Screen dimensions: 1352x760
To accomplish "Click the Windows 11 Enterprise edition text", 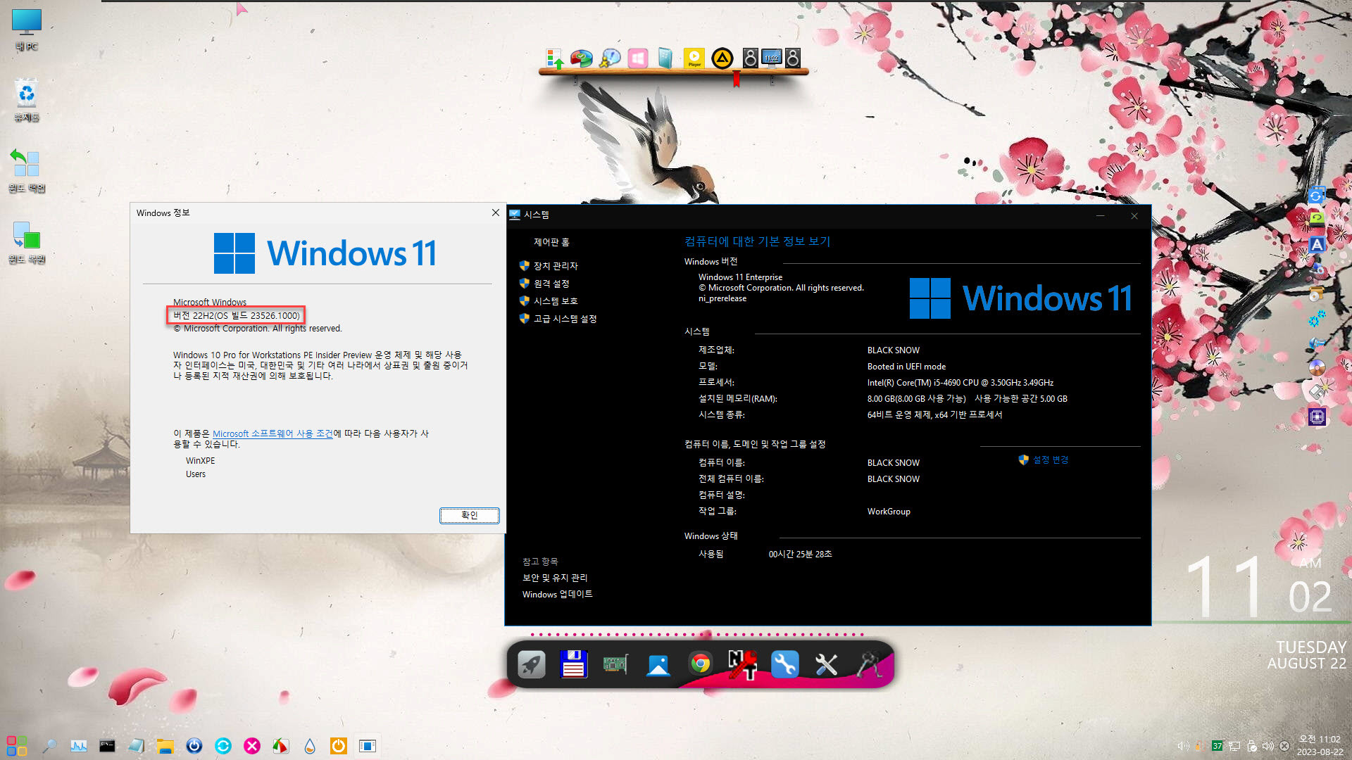I will point(740,277).
